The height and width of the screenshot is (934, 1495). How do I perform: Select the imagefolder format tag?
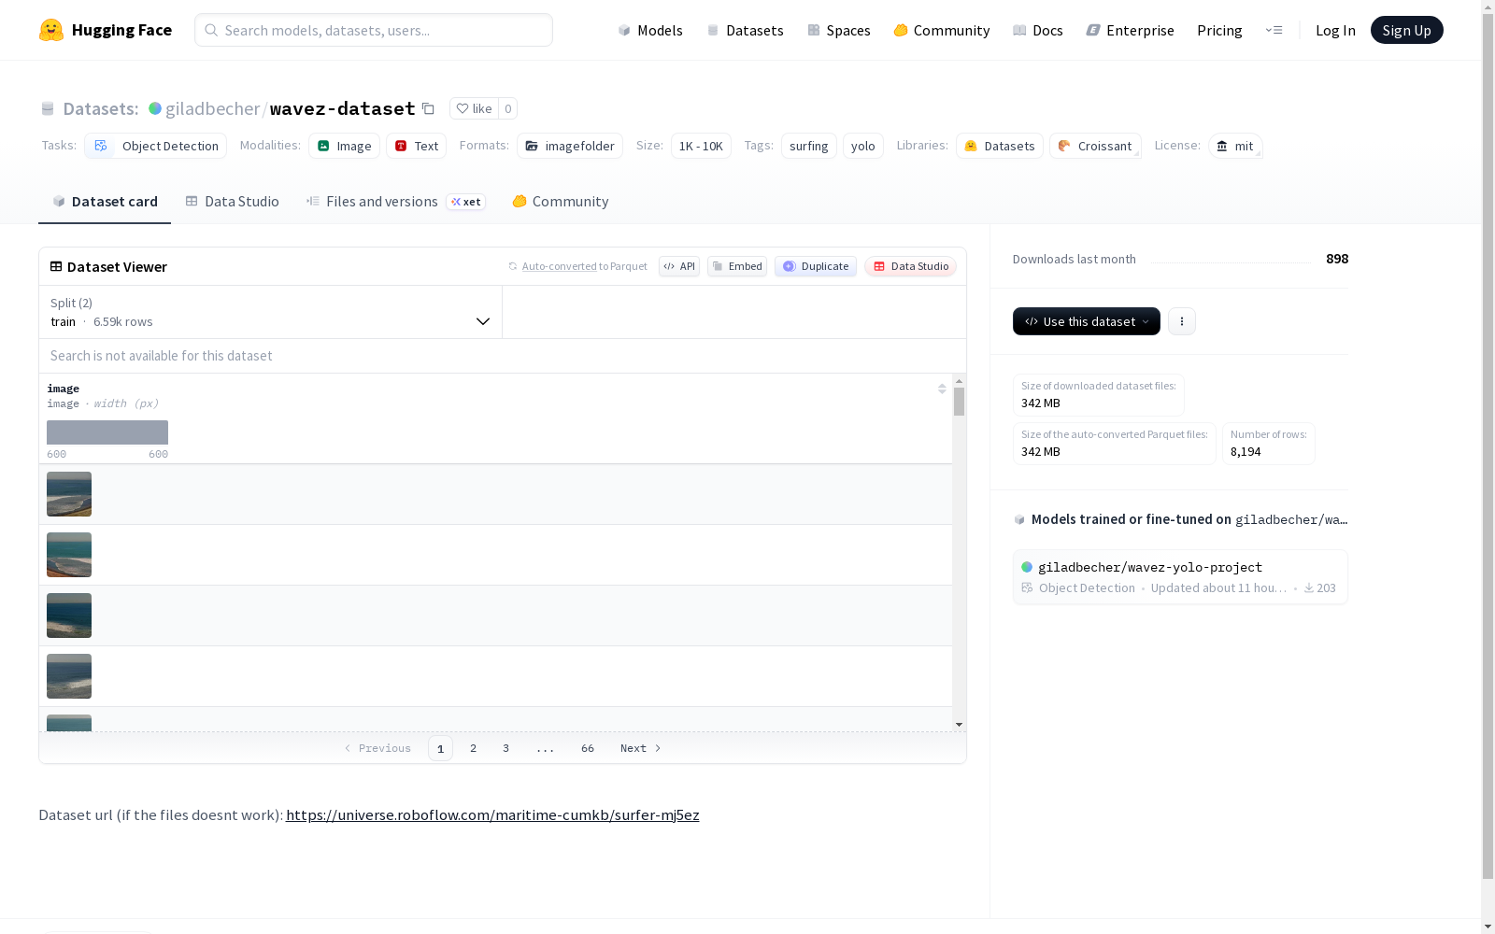click(570, 146)
